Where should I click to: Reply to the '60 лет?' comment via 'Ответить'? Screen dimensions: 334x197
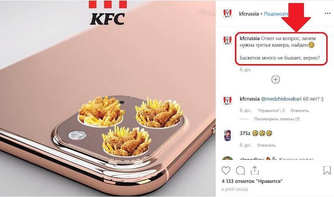point(299,110)
